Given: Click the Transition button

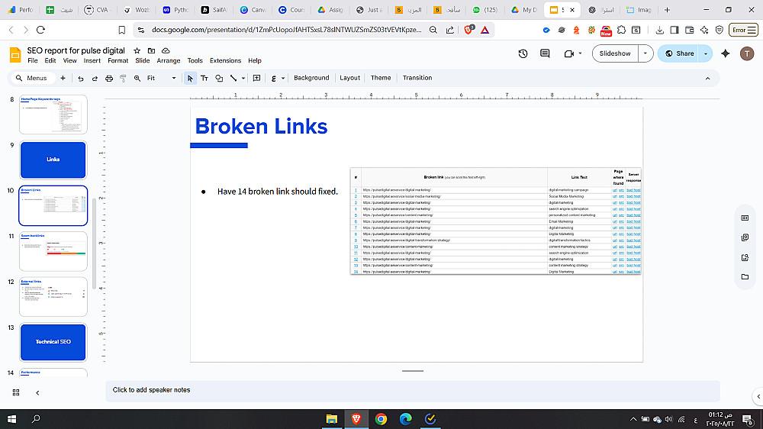Looking at the screenshot, I should pyautogui.click(x=417, y=78).
